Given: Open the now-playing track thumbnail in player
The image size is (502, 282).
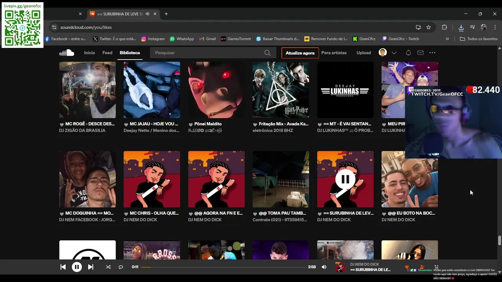Looking at the screenshot, I should click(x=340, y=267).
